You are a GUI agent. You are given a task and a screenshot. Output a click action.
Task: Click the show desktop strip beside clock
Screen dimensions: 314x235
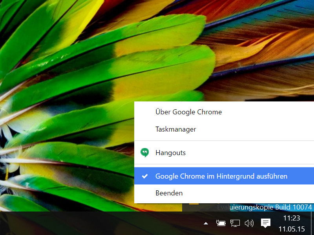pyautogui.click(x=312, y=223)
